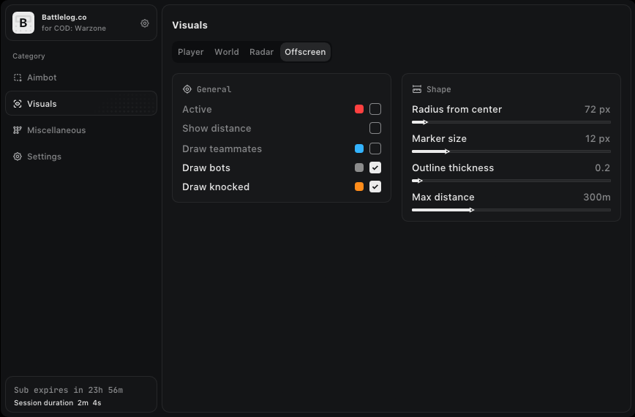This screenshot has height=417, width=635.
Task: Click the Battlelog.co title text
Action: point(64,17)
